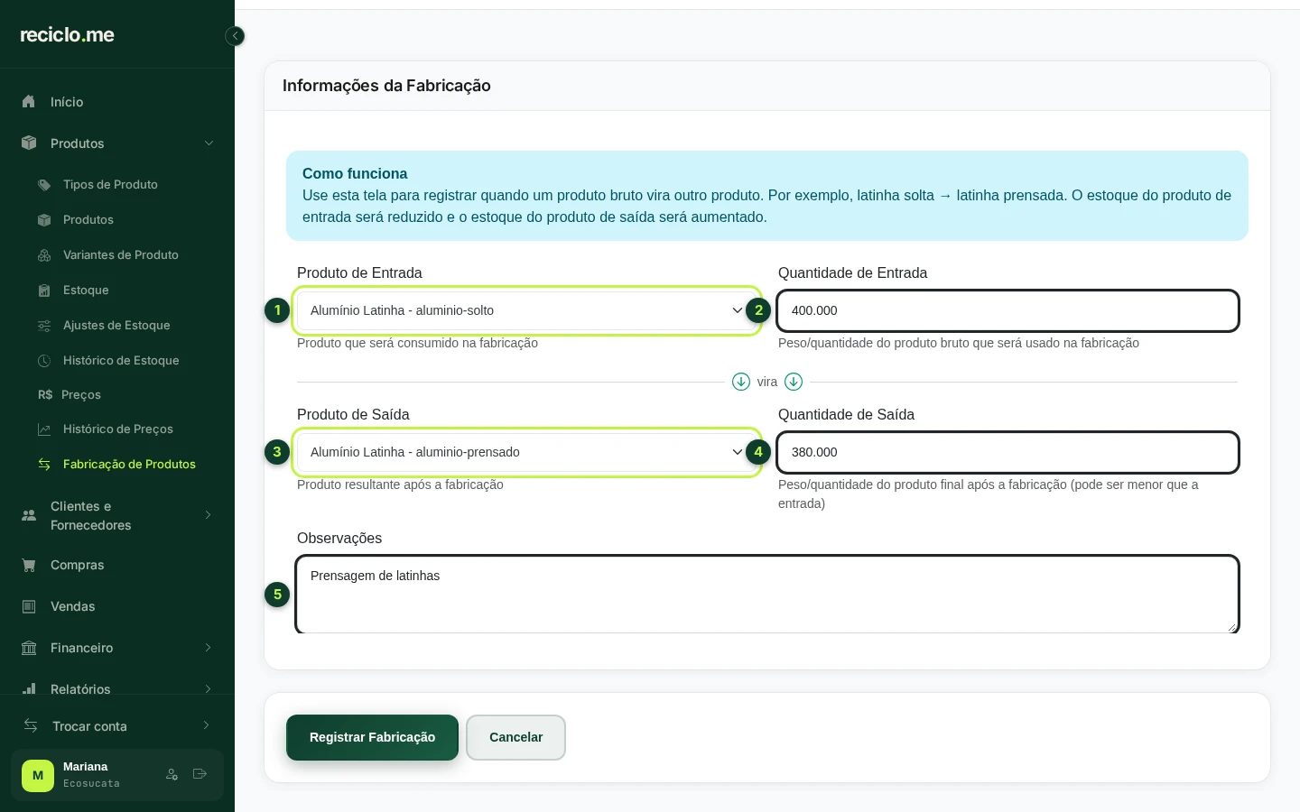
Task: Click the Vendas icon in the sidebar
Action: coord(29,607)
